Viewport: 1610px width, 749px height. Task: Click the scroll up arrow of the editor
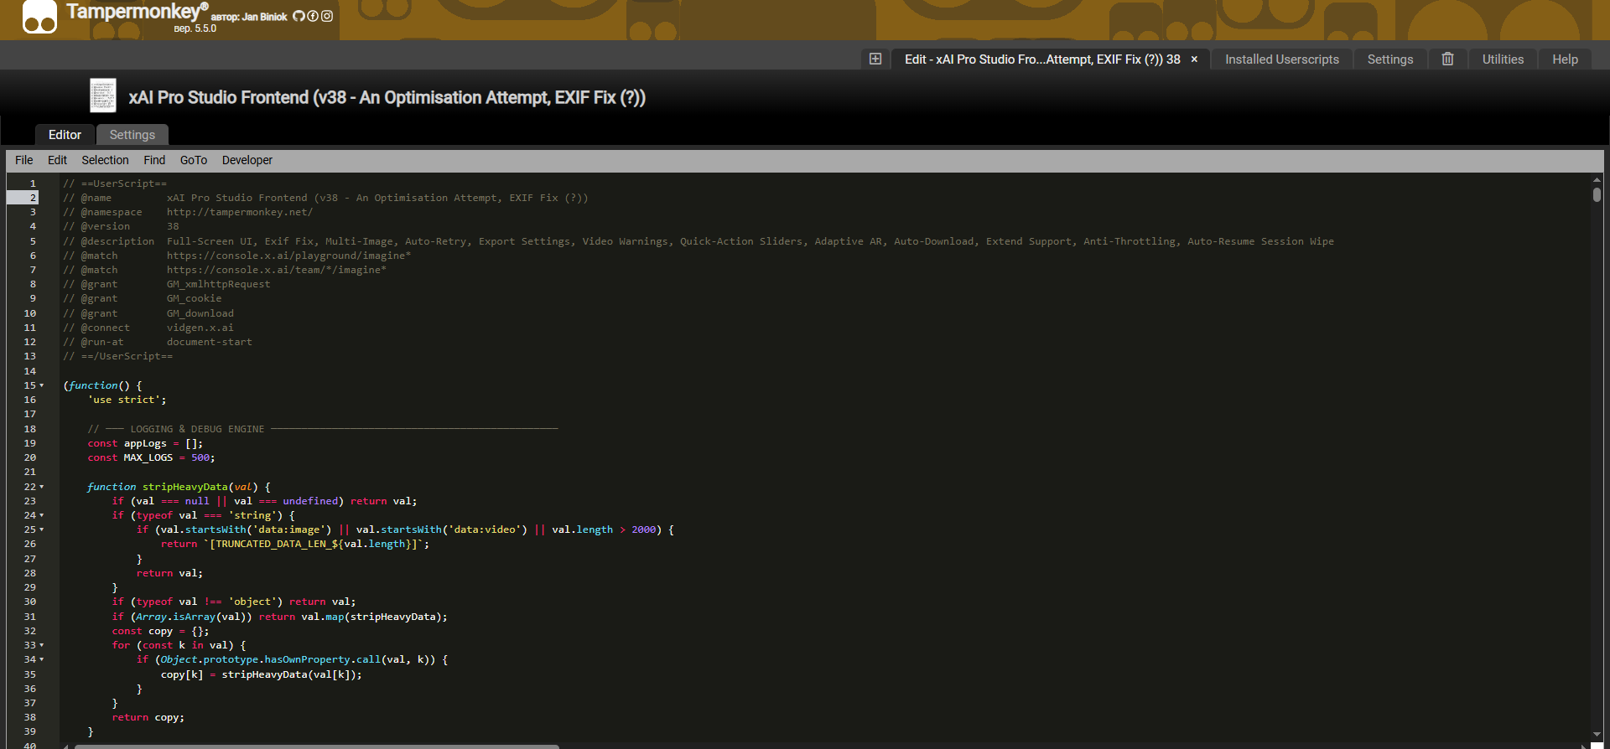pyautogui.click(x=1597, y=179)
